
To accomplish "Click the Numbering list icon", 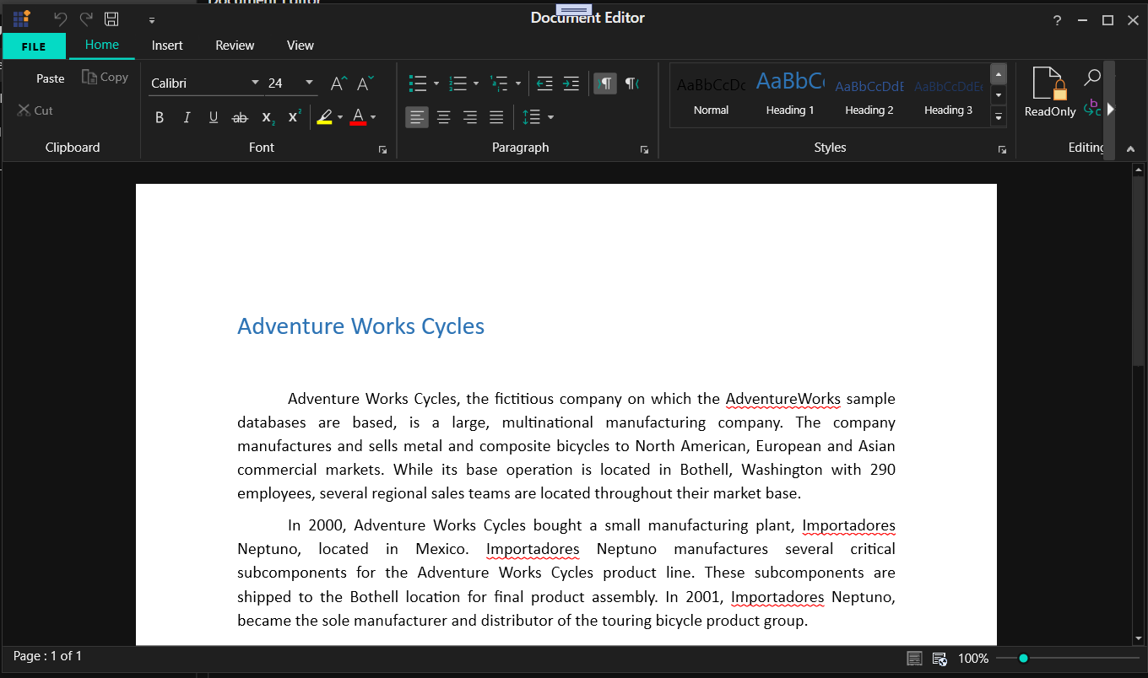I will 458,83.
